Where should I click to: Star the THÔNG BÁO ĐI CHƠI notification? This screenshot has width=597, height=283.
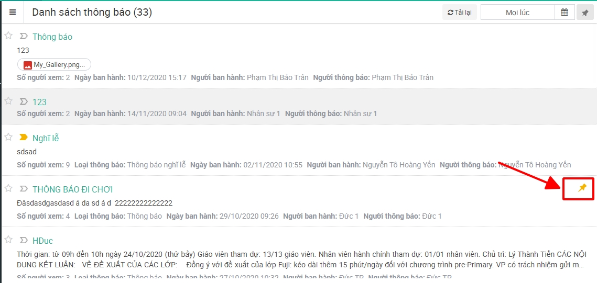tap(8, 188)
